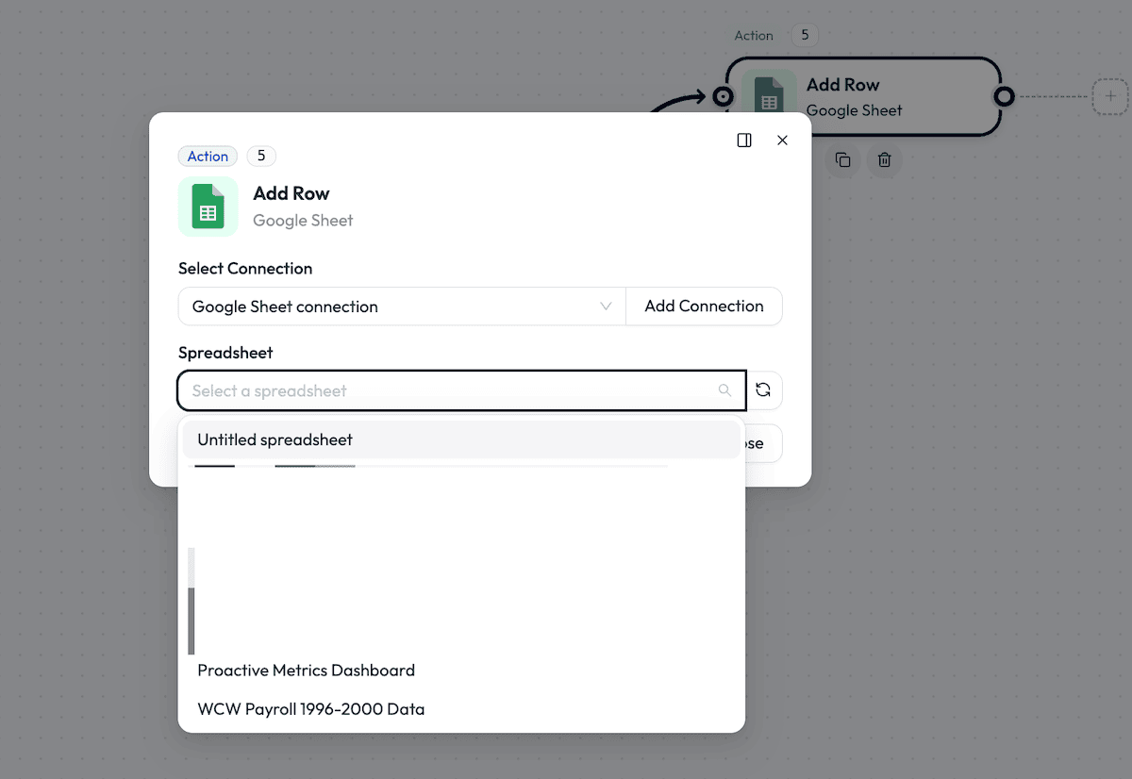1132x779 pixels.
Task: Click the duplicate node icon below Add Row node
Action: pos(843,160)
